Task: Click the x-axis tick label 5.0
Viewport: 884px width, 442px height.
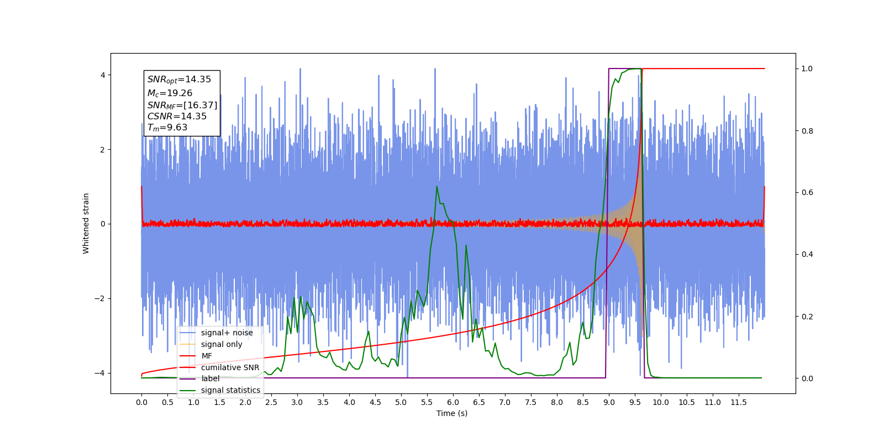Action: [x=401, y=402]
